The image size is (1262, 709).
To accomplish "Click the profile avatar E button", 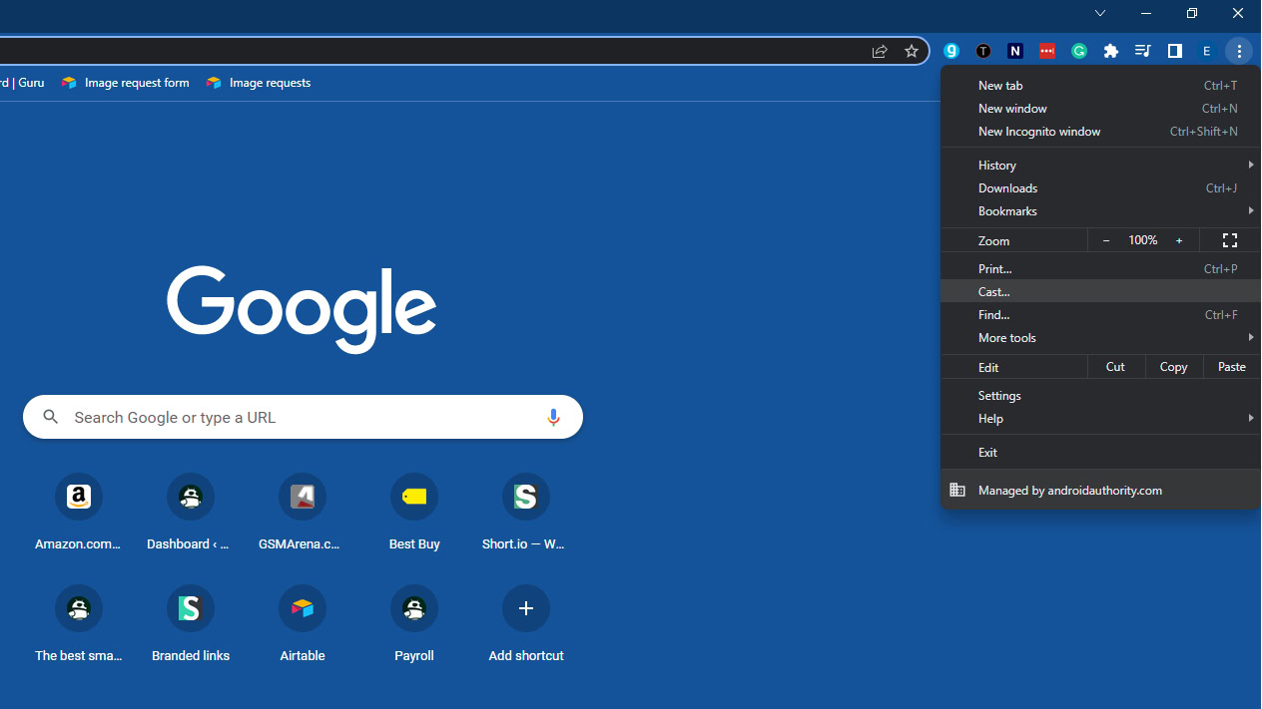I will tap(1206, 51).
